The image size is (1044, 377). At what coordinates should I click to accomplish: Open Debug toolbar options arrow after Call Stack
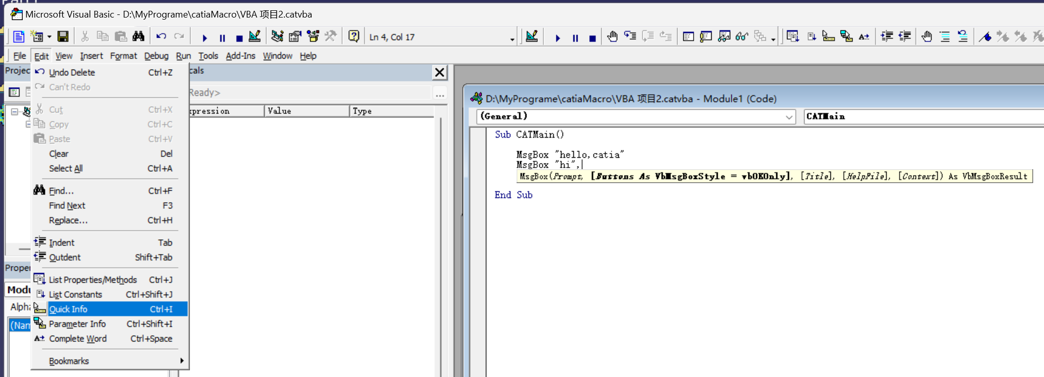click(773, 39)
